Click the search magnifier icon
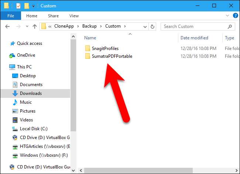 point(230,27)
